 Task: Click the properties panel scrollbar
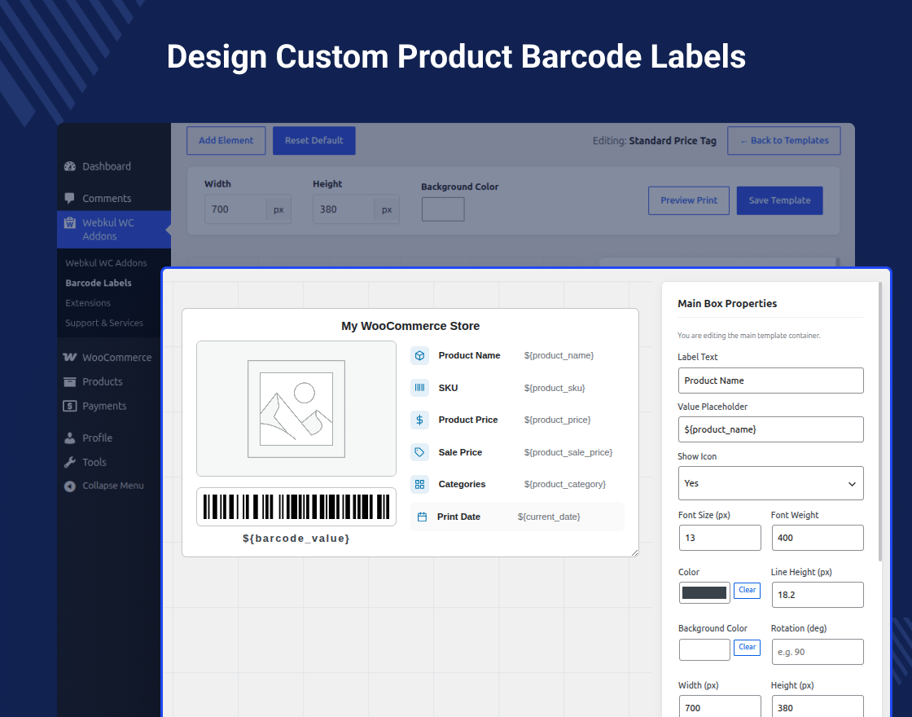click(880, 422)
